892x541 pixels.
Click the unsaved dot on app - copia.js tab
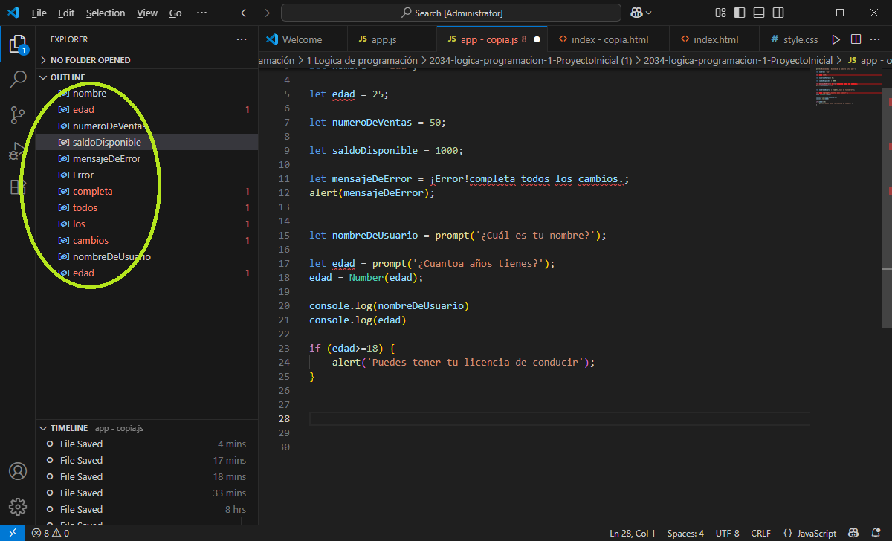click(536, 39)
